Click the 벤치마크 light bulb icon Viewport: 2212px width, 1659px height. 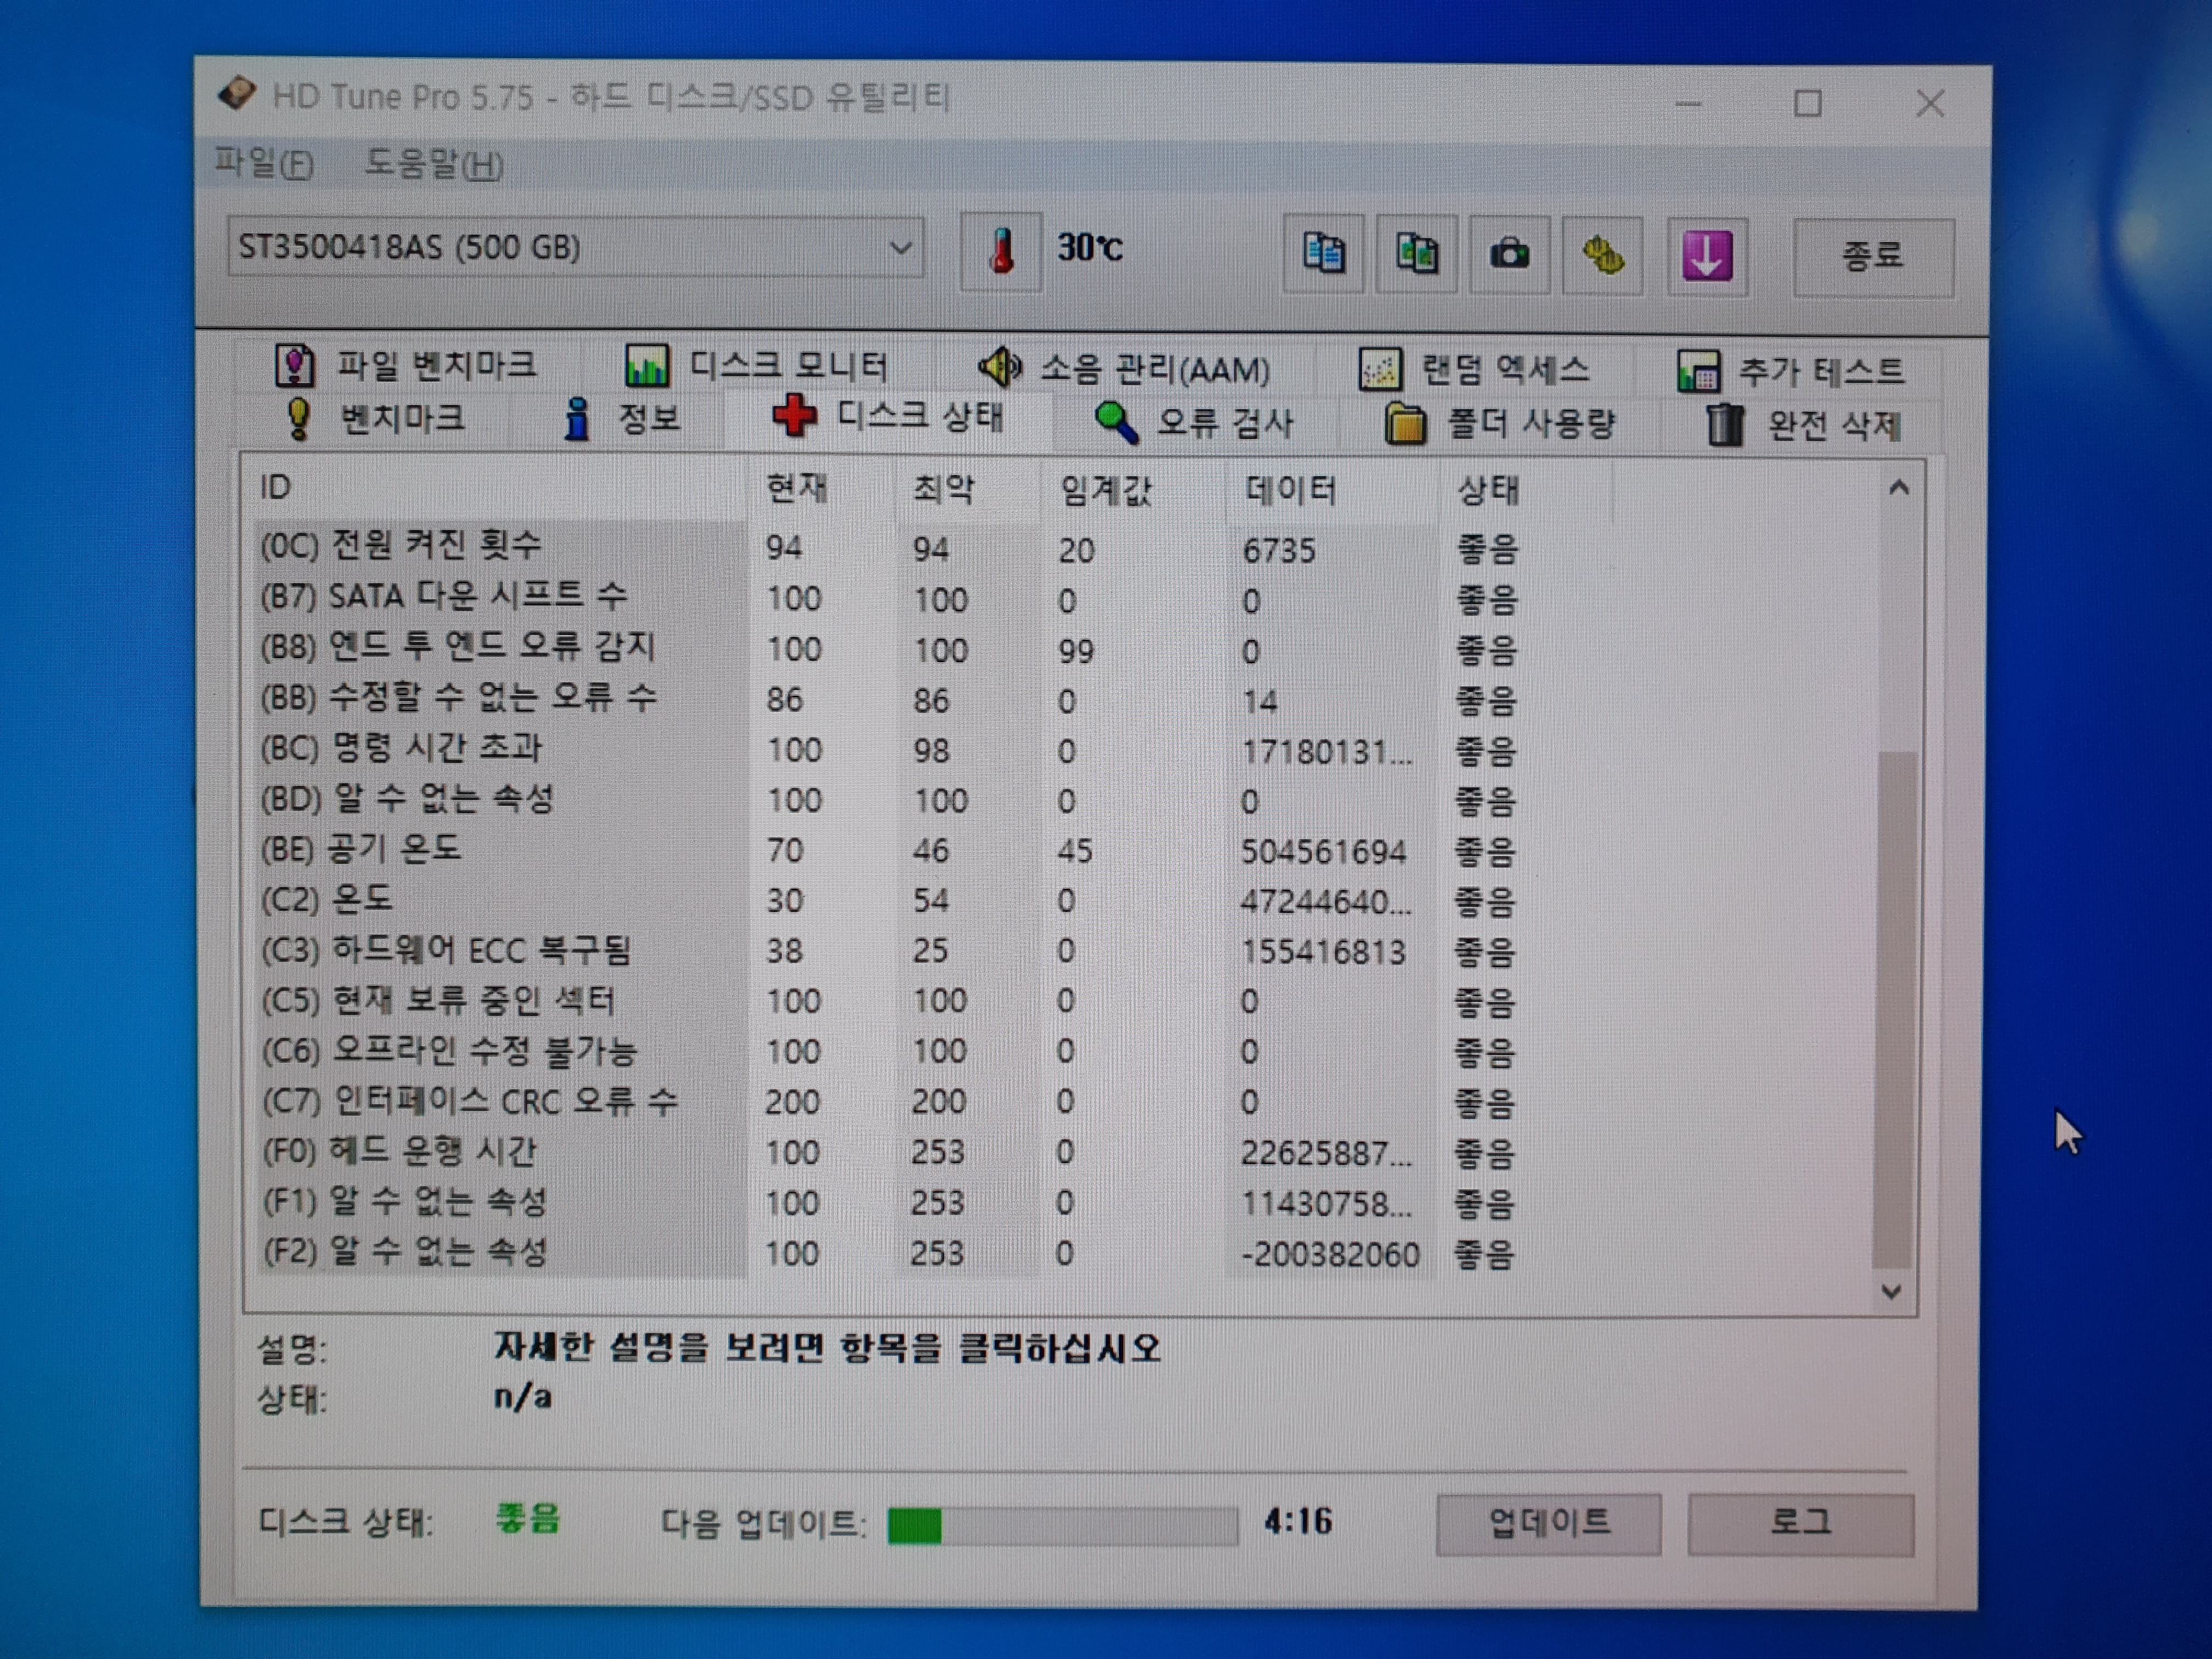(x=297, y=419)
